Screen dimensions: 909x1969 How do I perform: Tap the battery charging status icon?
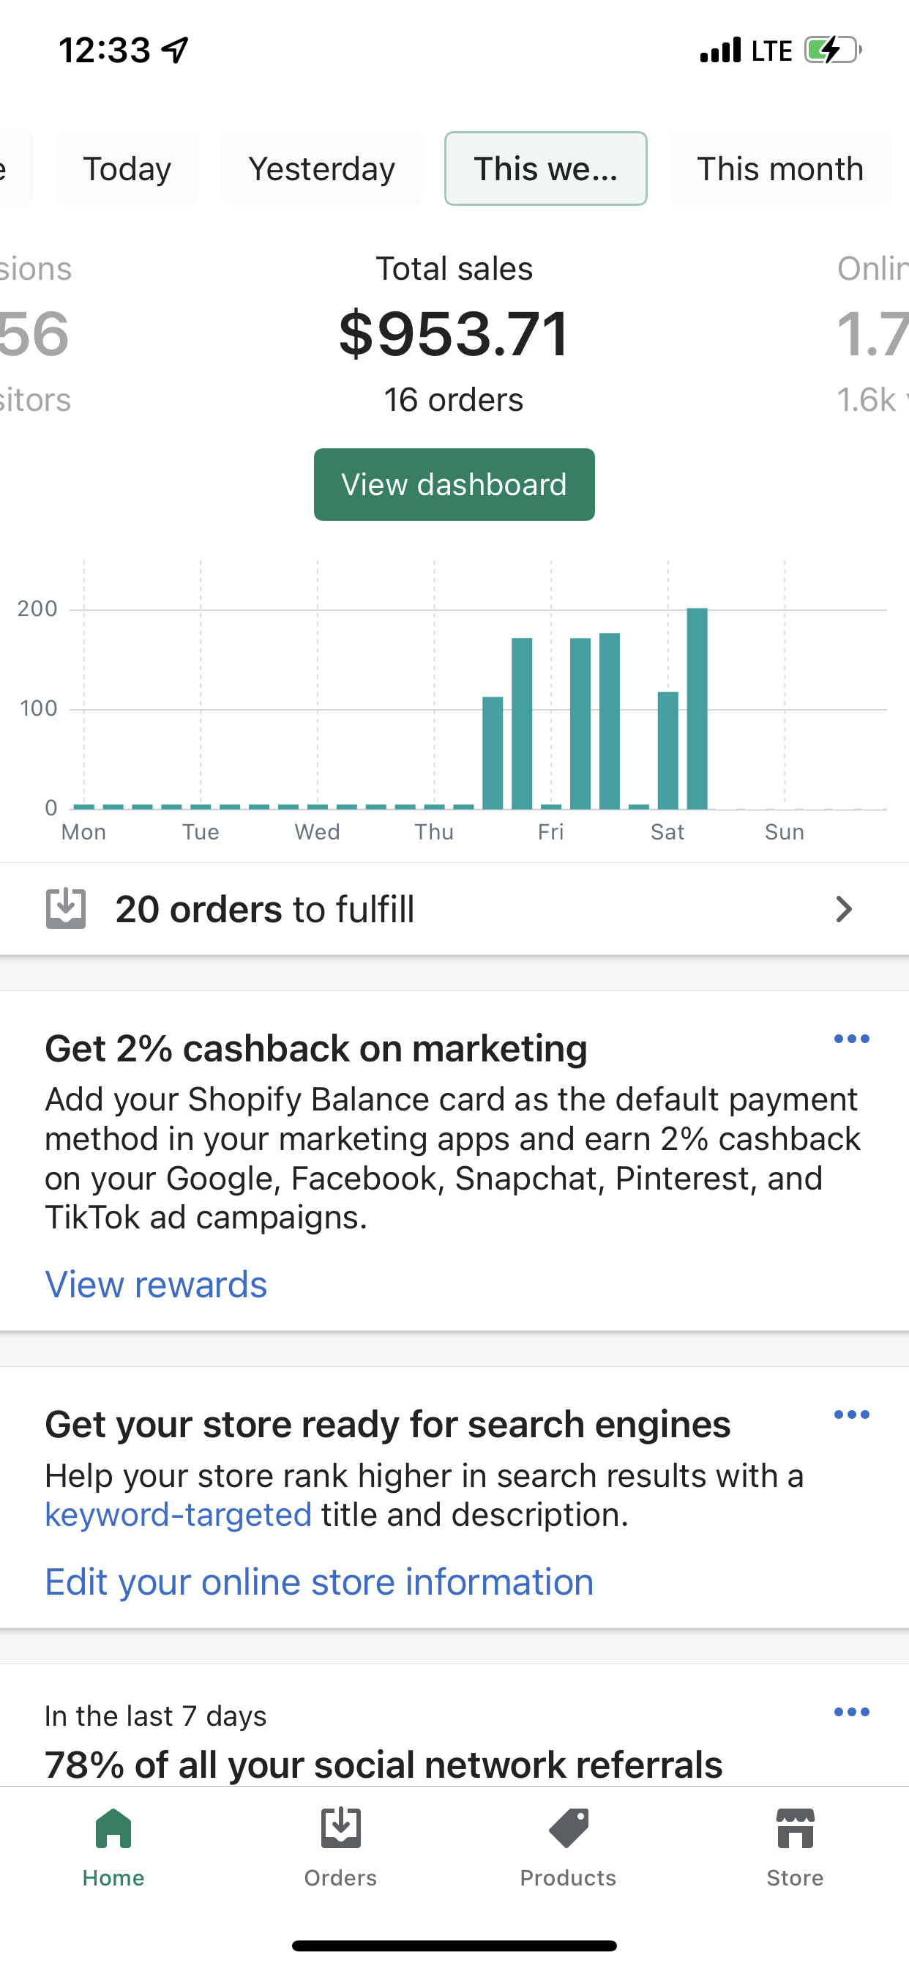(x=832, y=51)
